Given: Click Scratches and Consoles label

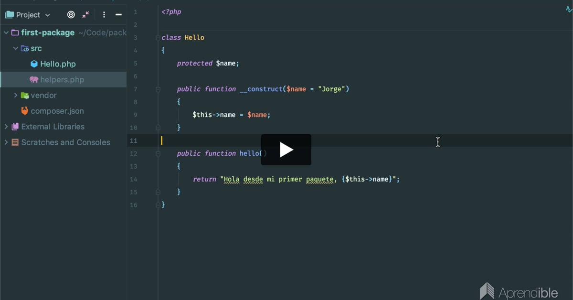Looking at the screenshot, I should coord(66,142).
